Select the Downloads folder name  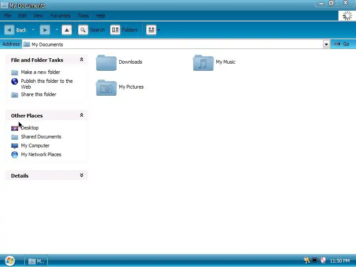tap(130, 62)
